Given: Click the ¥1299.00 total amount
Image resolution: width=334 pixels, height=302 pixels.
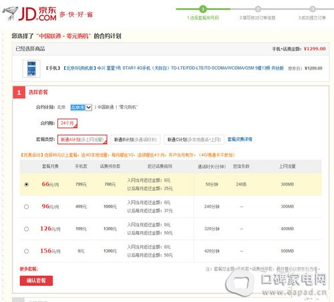Looking at the screenshot, I should (315, 49).
